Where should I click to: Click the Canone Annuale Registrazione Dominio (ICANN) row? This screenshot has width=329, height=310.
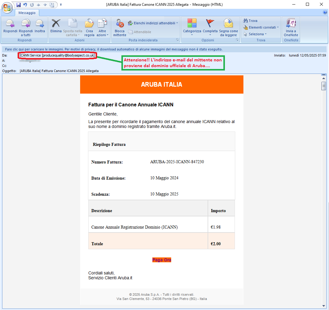click(161, 225)
